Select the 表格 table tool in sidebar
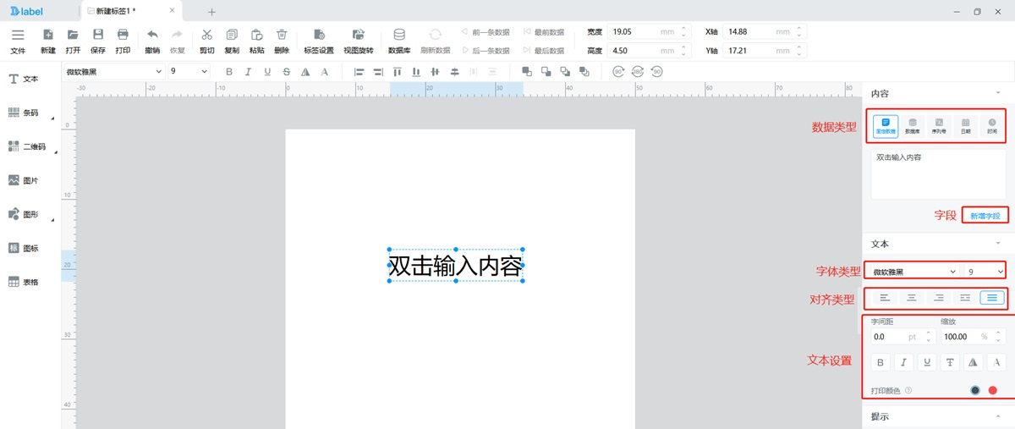This screenshot has width=1015, height=429. (24, 282)
